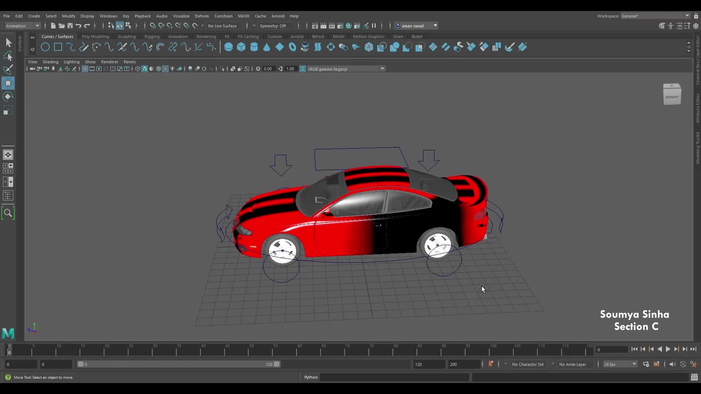Create a polygon sphere from the Poly Modeling shelf

click(229, 47)
